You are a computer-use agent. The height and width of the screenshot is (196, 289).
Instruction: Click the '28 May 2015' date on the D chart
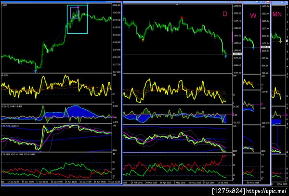pyautogui.click(x=194, y=183)
